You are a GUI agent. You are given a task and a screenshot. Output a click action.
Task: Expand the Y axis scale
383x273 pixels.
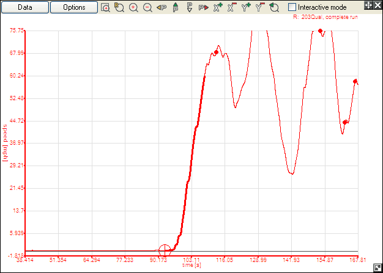(x=246, y=7)
